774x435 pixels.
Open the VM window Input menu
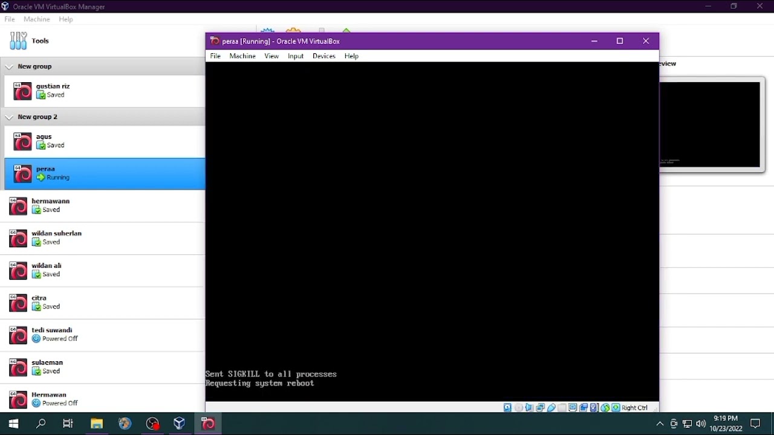[x=296, y=56]
